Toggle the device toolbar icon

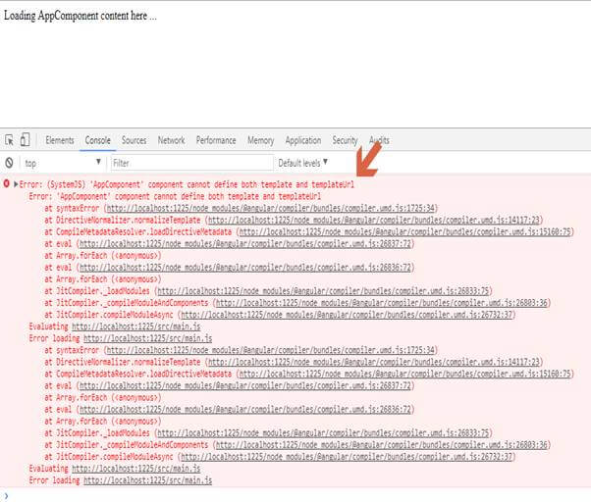coord(25,139)
